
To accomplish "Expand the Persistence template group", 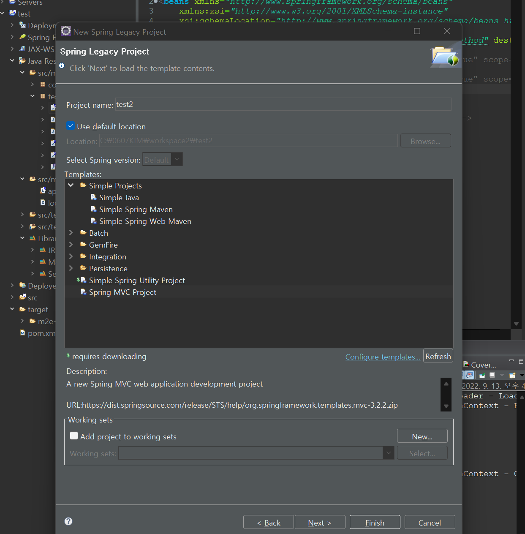I will click(71, 268).
